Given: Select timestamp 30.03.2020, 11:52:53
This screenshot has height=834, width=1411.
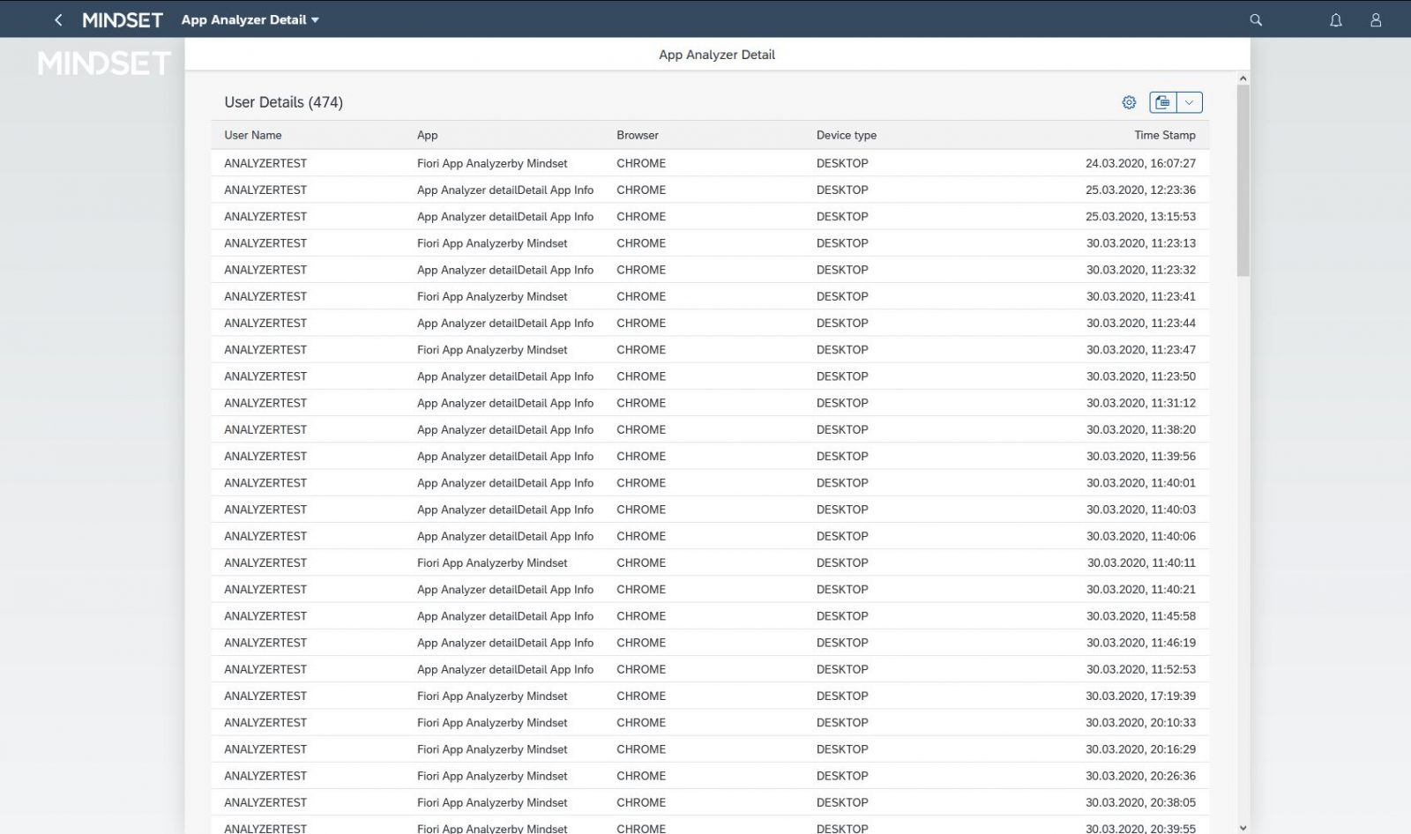Looking at the screenshot, I should (x=1141, y=669).
